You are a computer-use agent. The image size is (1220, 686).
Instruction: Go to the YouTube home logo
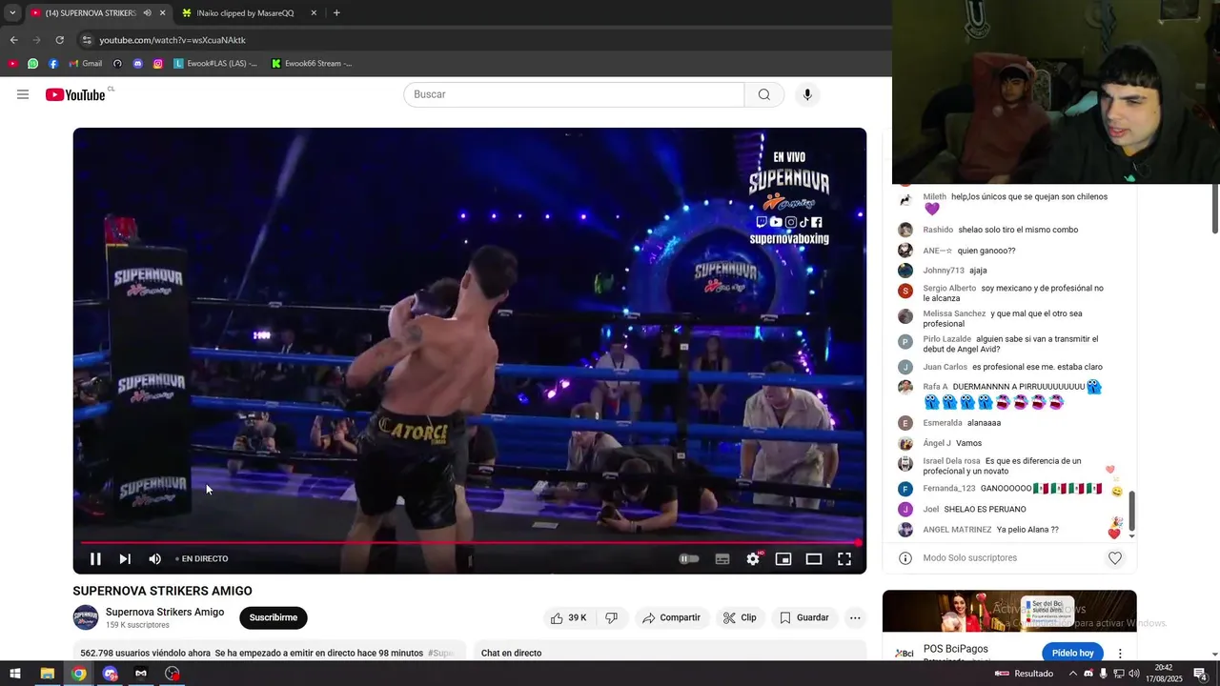pos(75,94)
